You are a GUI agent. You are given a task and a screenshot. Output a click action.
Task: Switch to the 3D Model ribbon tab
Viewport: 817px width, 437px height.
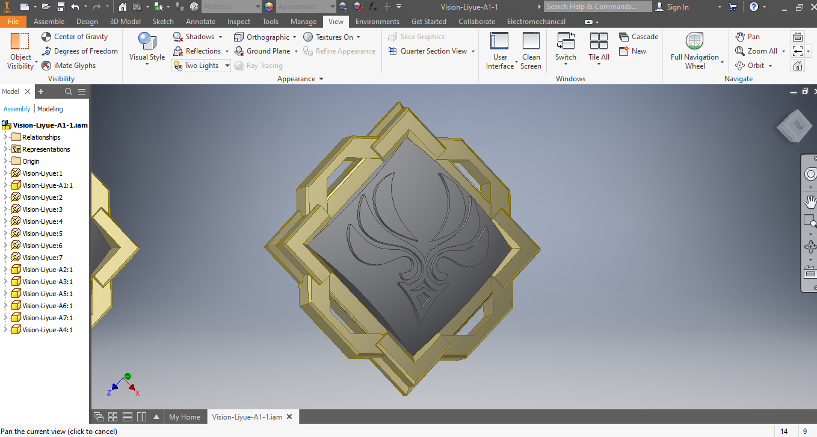125,21
